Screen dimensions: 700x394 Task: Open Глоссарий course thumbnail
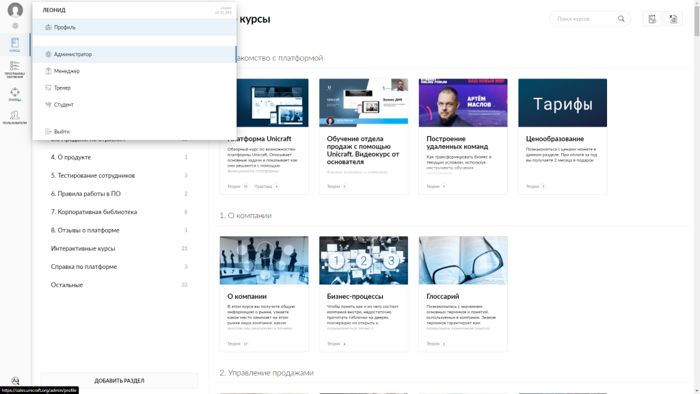pos(463,261)
